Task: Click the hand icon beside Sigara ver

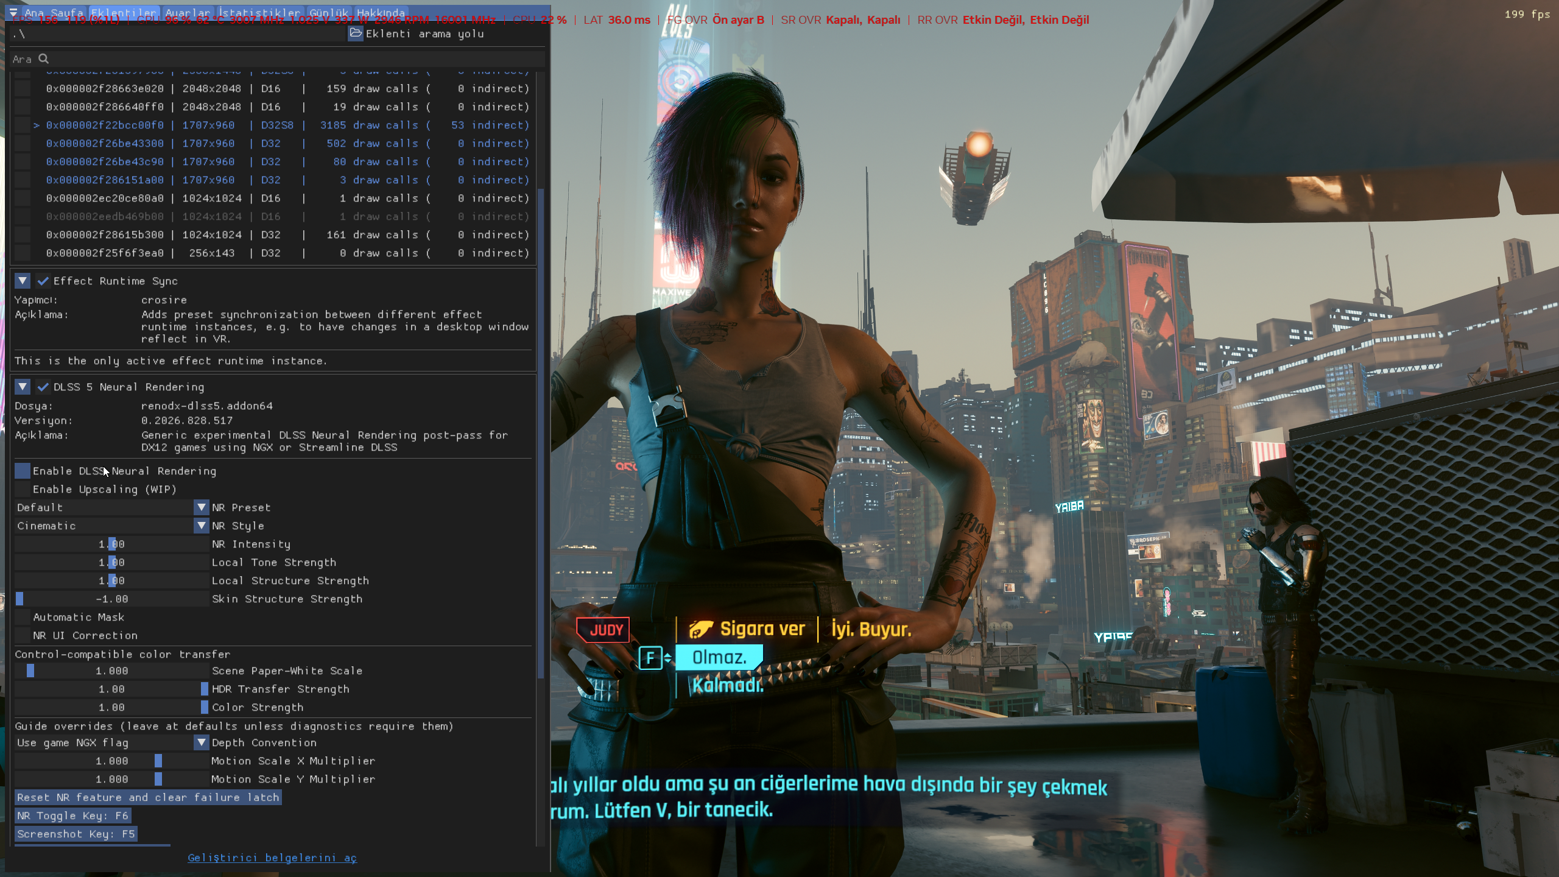Action: click(701, 629)
